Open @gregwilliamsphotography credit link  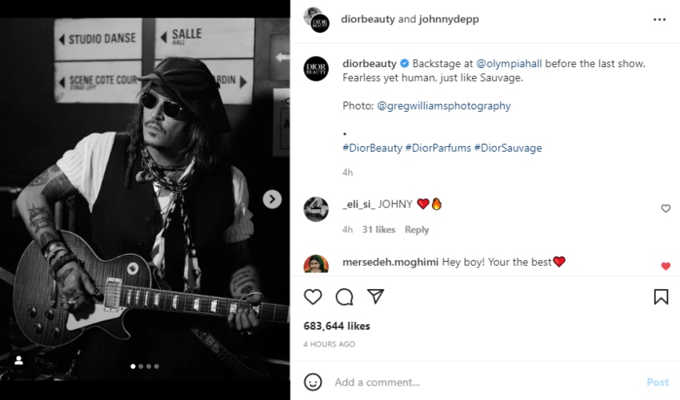pyautogui.click(x=443, y=105)
